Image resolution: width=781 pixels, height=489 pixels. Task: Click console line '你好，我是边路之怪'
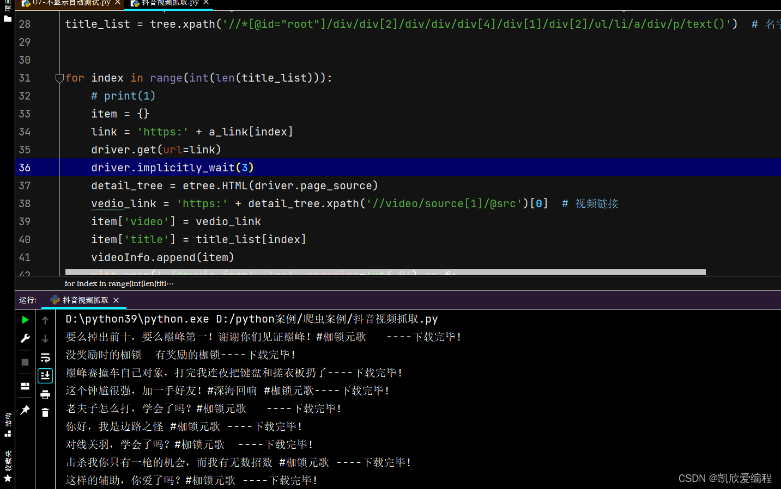184,426
